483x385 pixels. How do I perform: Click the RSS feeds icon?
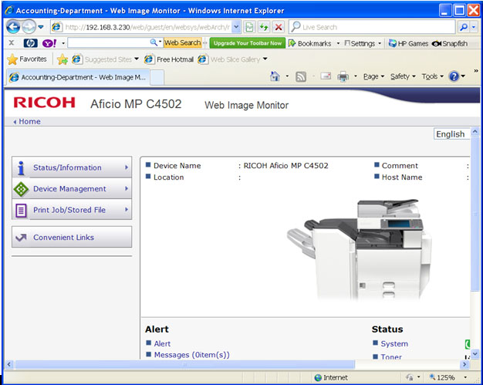tap(301, 76)
